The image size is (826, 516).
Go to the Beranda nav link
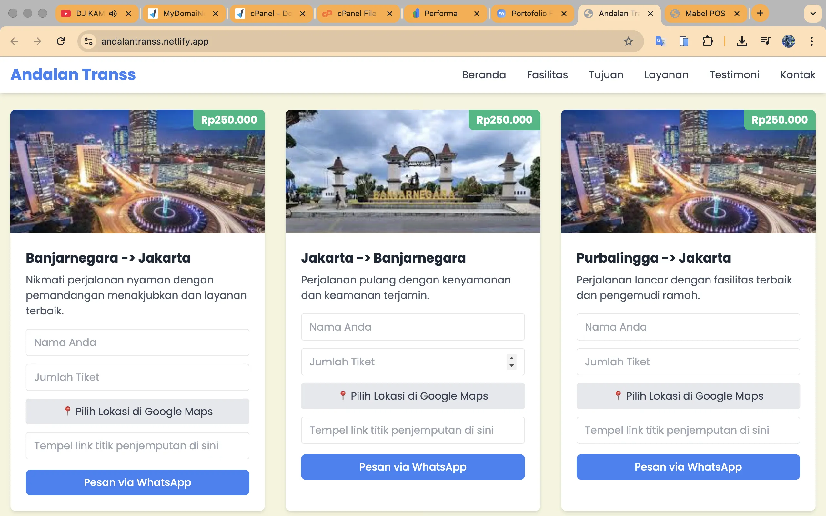point(484,75)
